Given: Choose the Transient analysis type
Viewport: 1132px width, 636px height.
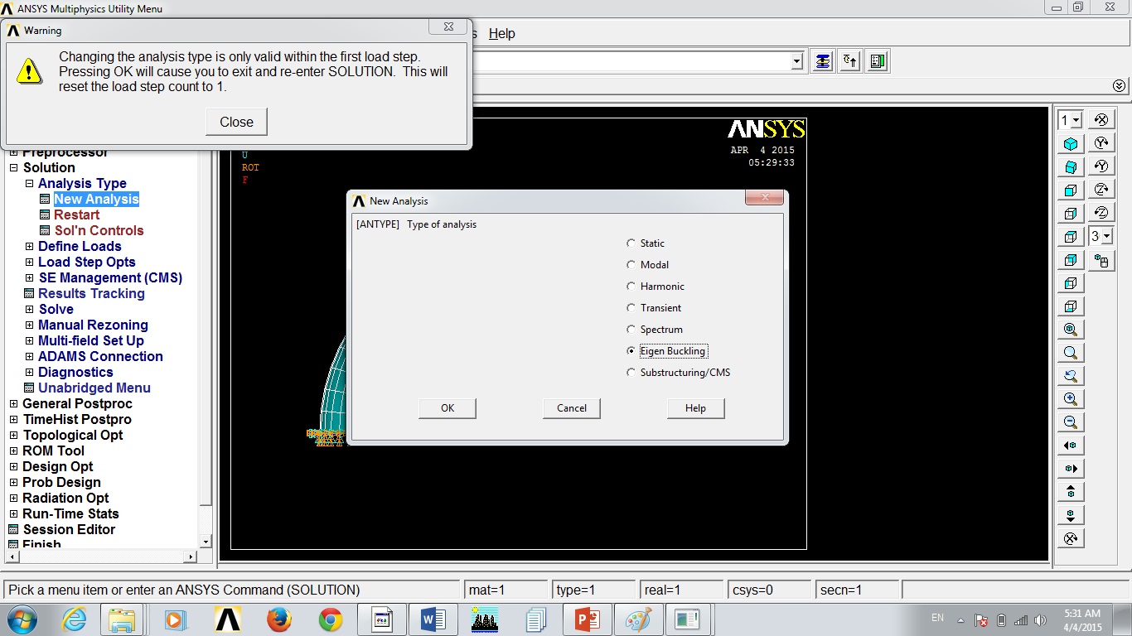Looking at the screenshot, I should 631,308.
